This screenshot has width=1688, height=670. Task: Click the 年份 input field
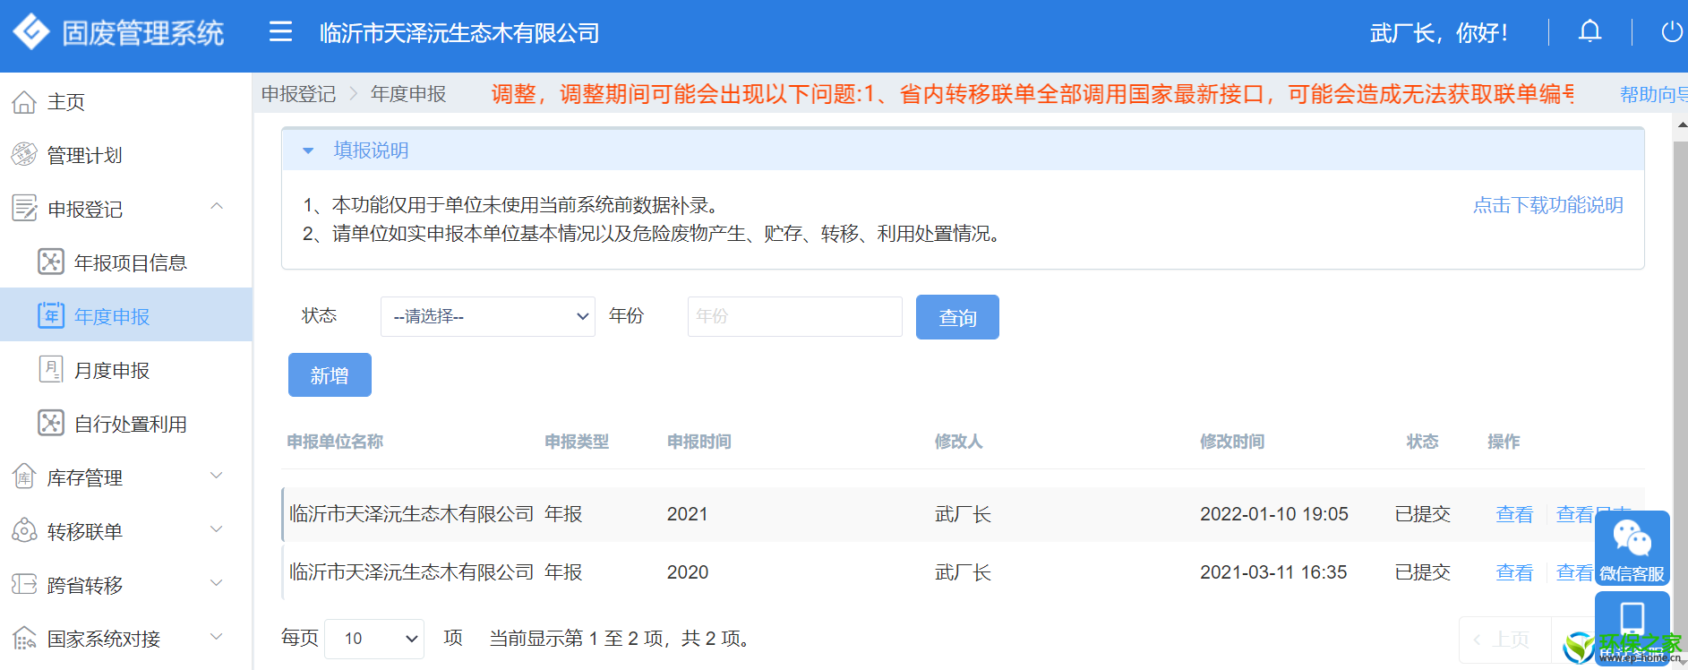(794, 316)
